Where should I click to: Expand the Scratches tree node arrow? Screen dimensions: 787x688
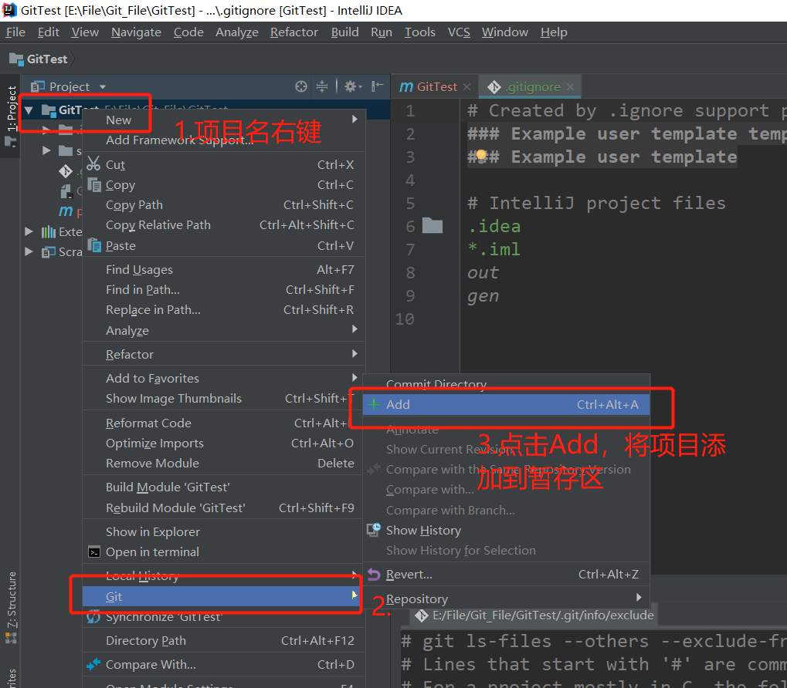29,251
